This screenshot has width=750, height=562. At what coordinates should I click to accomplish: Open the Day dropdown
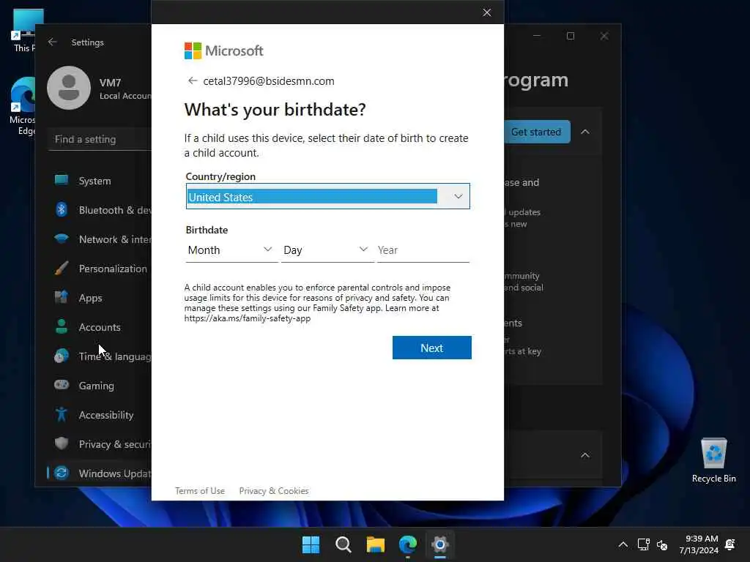click(327, 250)
